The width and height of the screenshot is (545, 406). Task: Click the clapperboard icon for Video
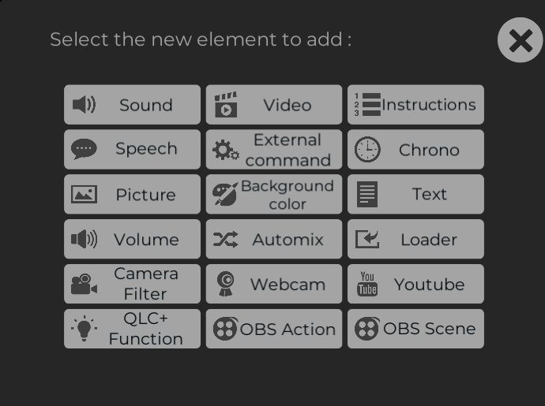(x=226, y=105)
